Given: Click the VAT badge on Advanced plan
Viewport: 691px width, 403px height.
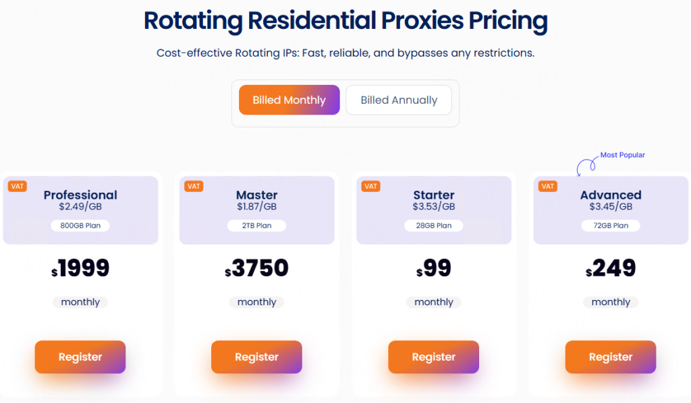Looking at the screenshot, I should (547, 186).
